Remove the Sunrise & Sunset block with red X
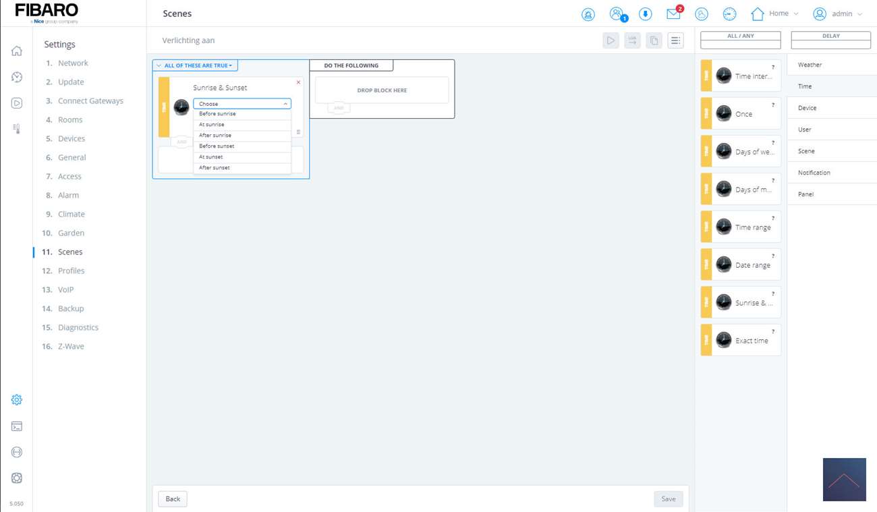This screenshot has width=877, height=512. click(x=298, y=82)
